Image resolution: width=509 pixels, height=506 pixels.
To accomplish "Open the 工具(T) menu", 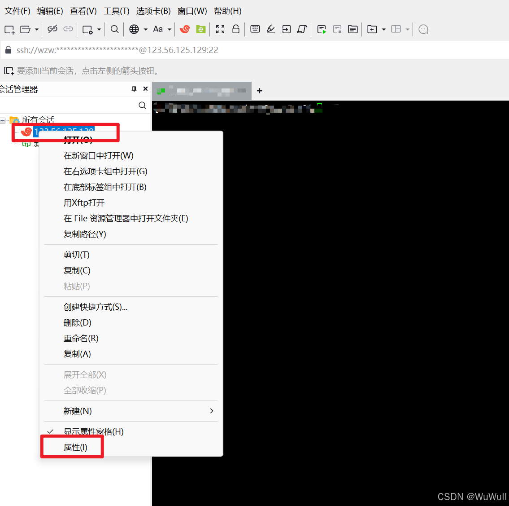I will 116,11.
